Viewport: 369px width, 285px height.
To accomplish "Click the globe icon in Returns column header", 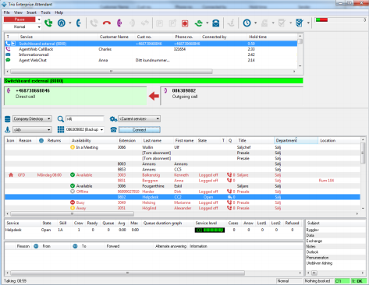I will [x=41, y=140].
